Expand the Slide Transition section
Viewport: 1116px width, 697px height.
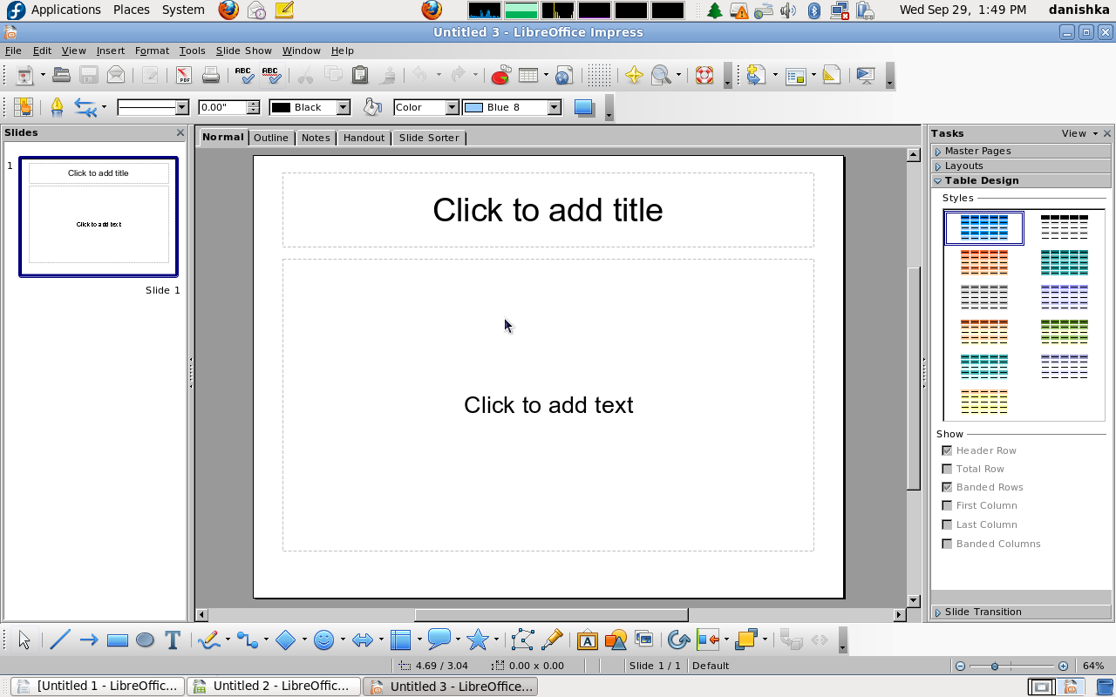click(x=1021, y=612)
